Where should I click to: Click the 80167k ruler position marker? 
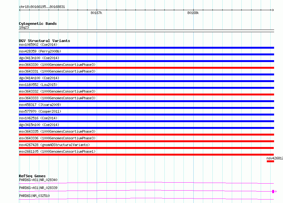[x=96, y=13]
